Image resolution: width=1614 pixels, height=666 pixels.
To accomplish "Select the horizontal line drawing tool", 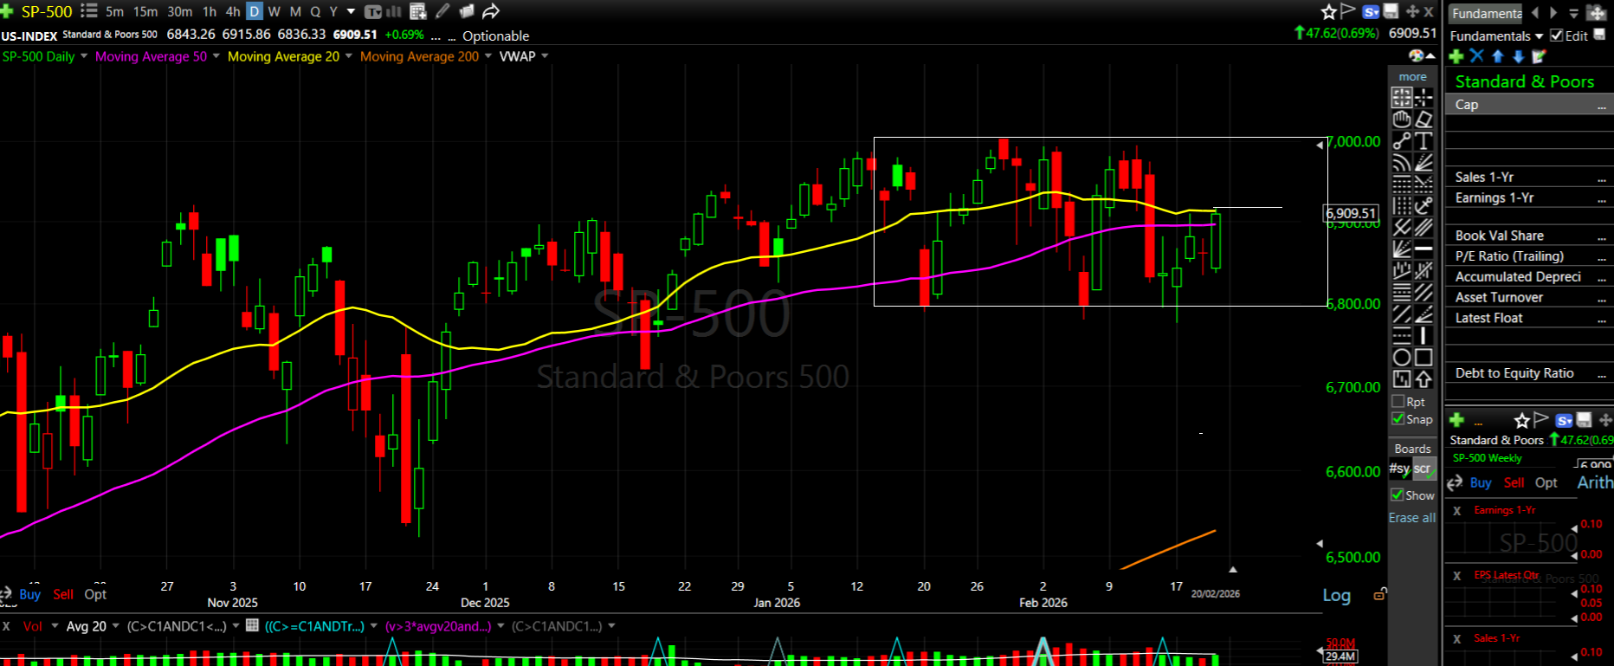I will [1424, 249].
